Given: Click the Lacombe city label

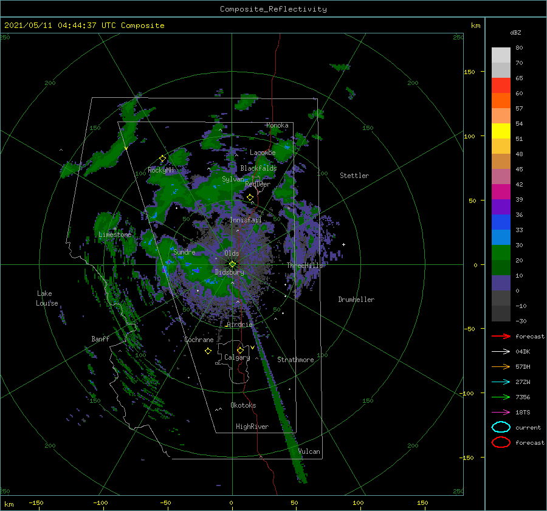Looking at the screenshot, I should [x=263, y=153].
